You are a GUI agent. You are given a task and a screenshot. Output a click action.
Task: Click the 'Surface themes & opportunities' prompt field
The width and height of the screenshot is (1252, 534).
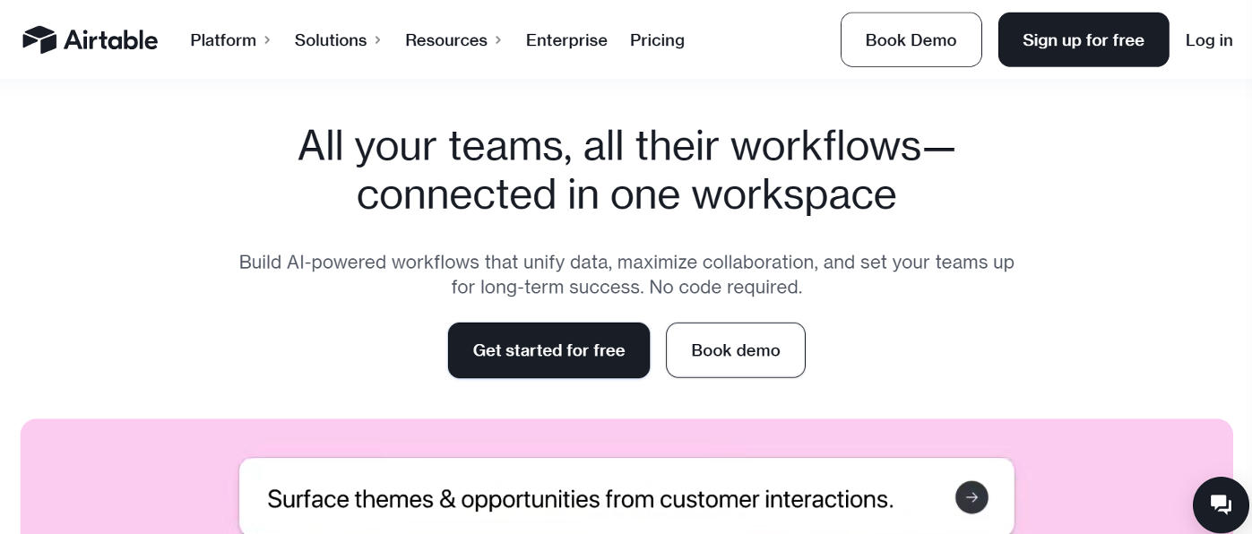580,499
